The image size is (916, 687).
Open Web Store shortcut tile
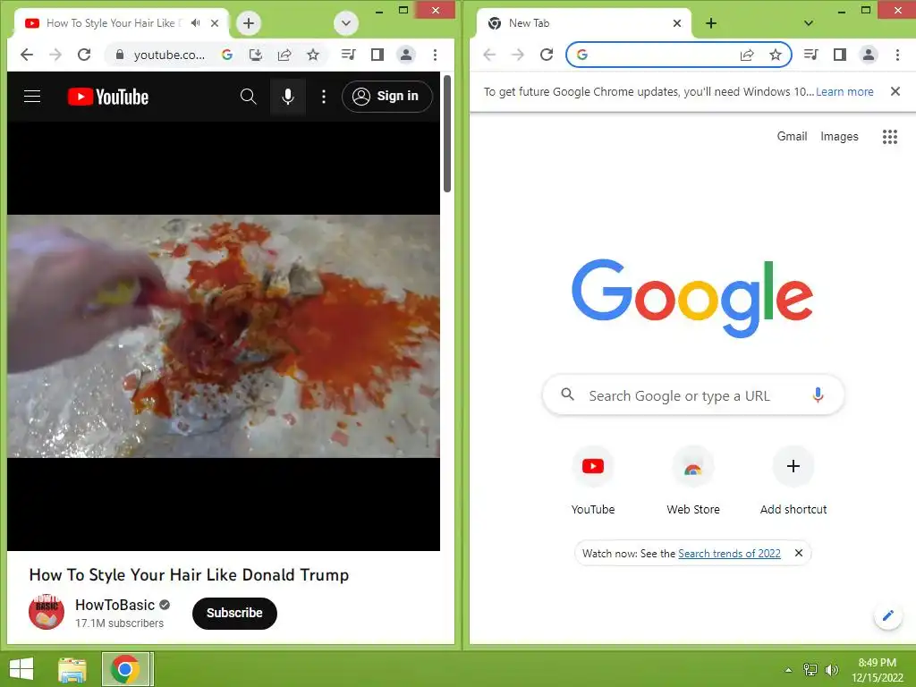pos(693,480)
